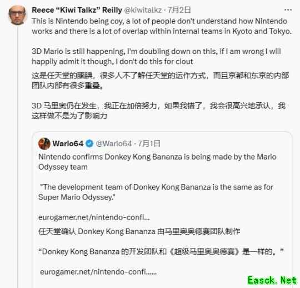
Task: Open the eurogamer.net link in translated text
Action: click(x=98, y=272)
